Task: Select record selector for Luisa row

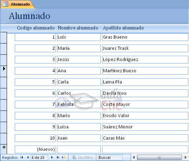Action: click(x=4, y=127)
